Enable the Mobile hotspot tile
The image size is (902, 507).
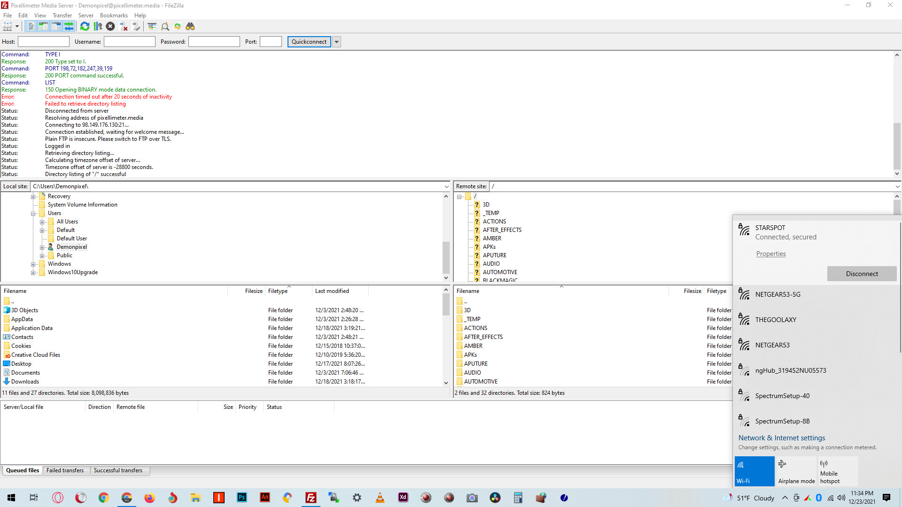click(838, 471)
